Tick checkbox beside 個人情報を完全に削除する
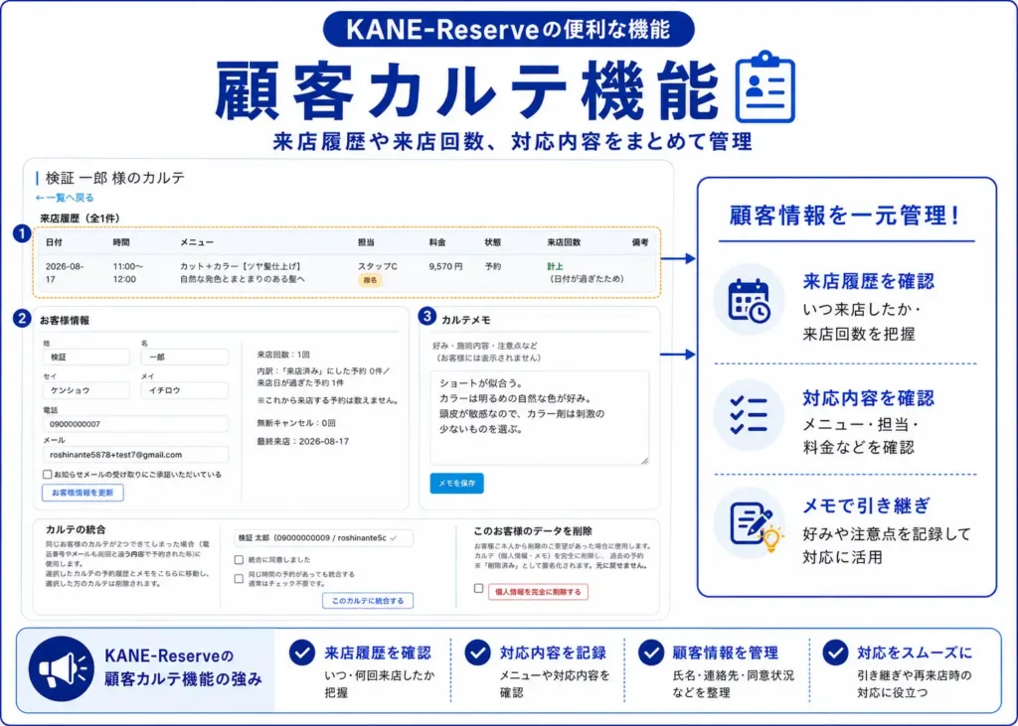The image size is (1018, 726). 478,589
